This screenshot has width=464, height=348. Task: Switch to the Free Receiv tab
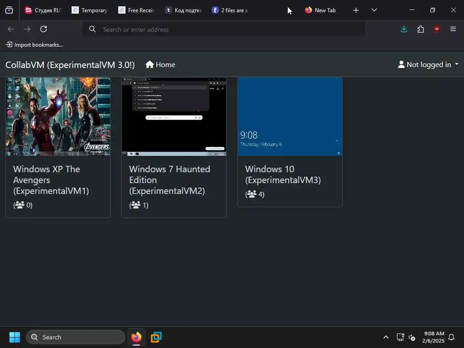pyautogui.click(x=136, y=10)
